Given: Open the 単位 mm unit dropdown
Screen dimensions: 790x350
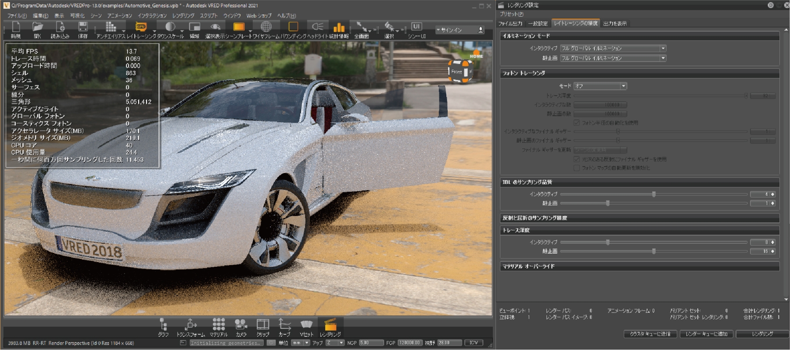Looking at the screenshot, I should 301,343.
